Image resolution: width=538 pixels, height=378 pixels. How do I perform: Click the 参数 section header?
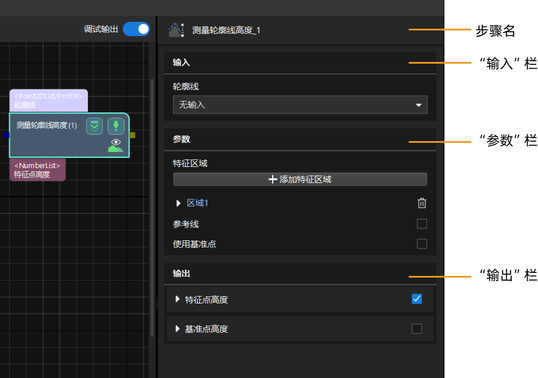pyautogui.click(x=181, y=139)
